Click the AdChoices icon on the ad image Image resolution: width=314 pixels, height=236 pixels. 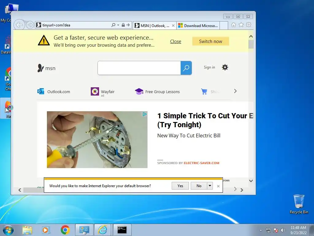[145, 114]
